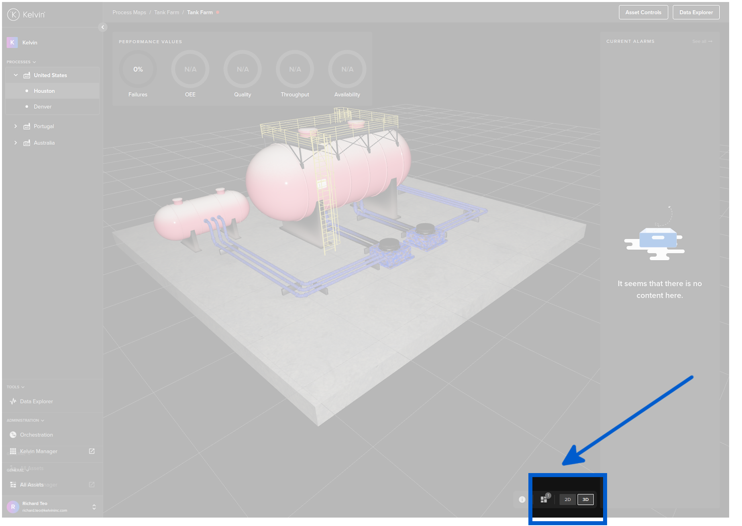Select the Denver site bullet

[28, 107]
